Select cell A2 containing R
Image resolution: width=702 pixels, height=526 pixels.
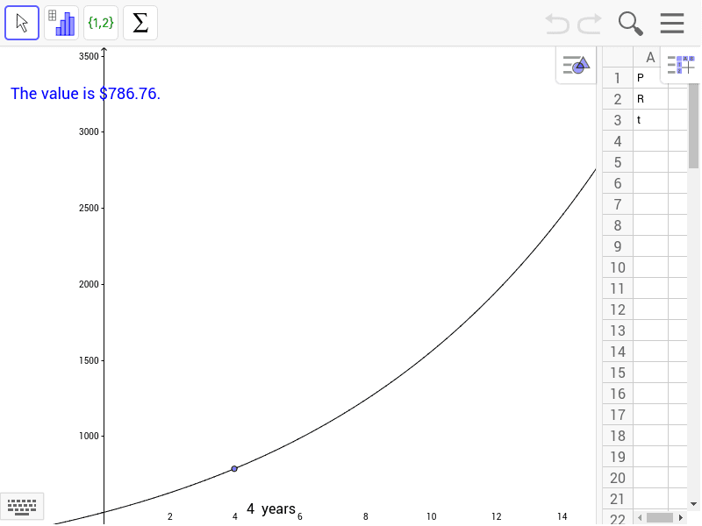click(650, 99)
